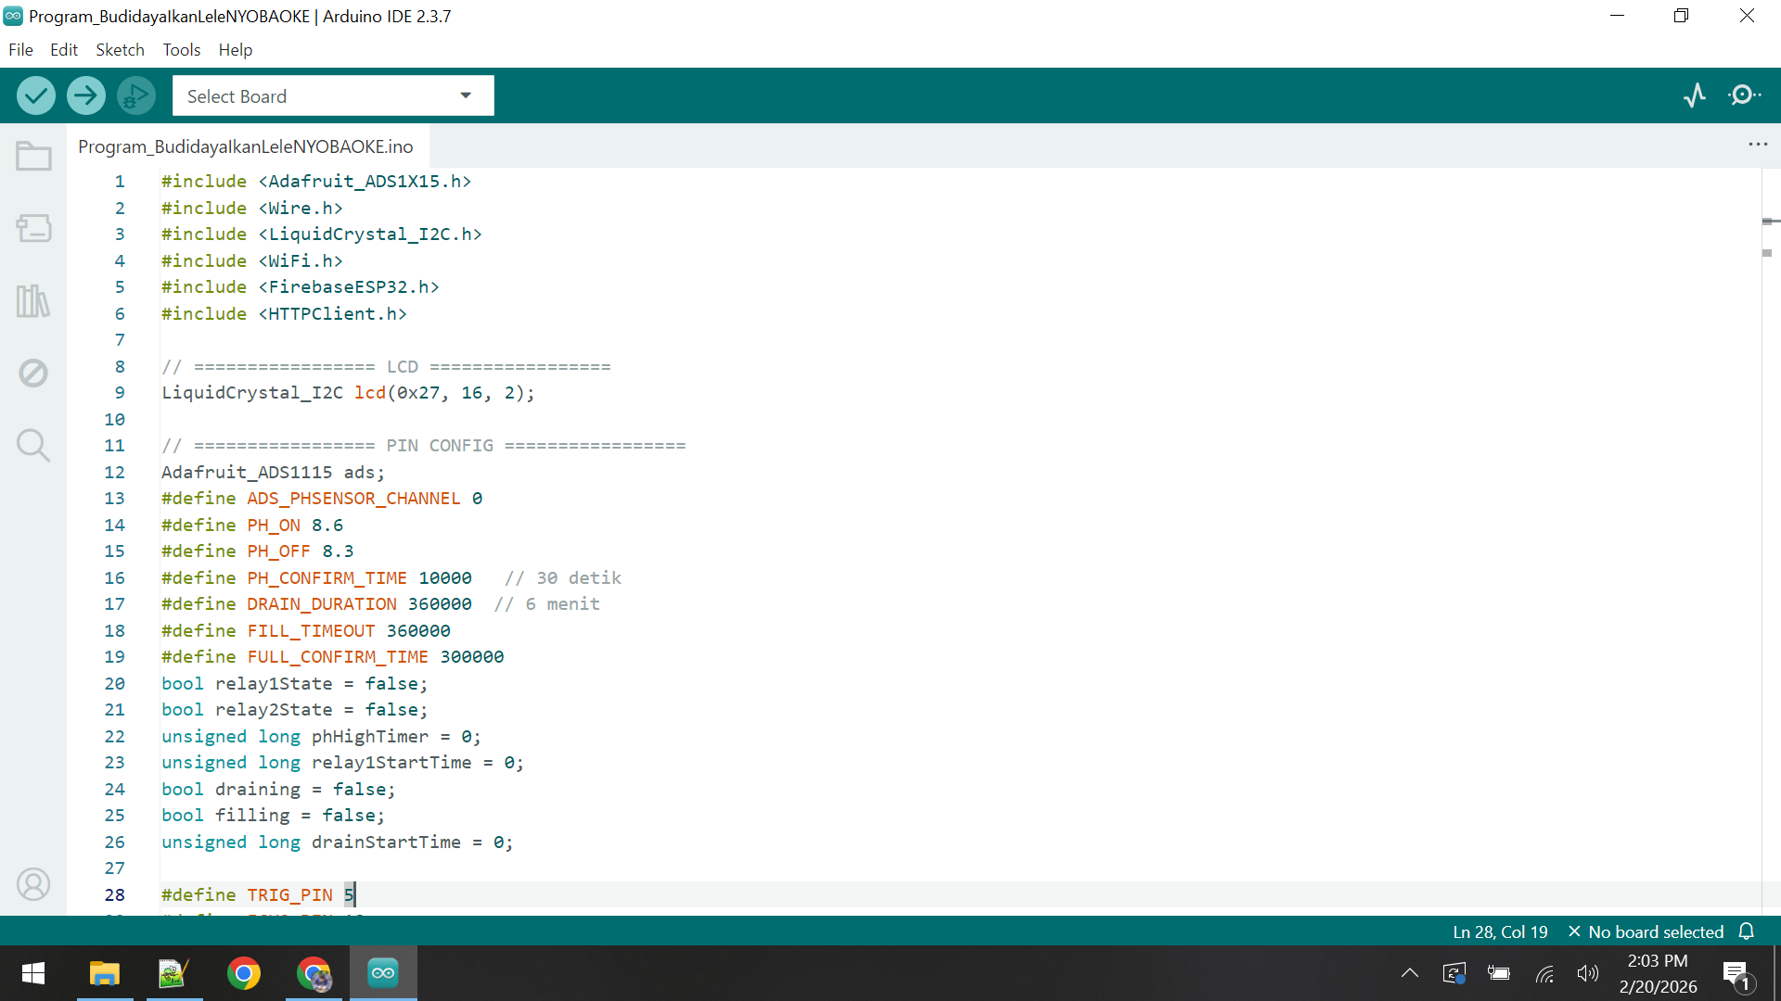Open the Search sidebar panel
The height and width of the screenshot is (1001, 1781).
click(33, 445)
